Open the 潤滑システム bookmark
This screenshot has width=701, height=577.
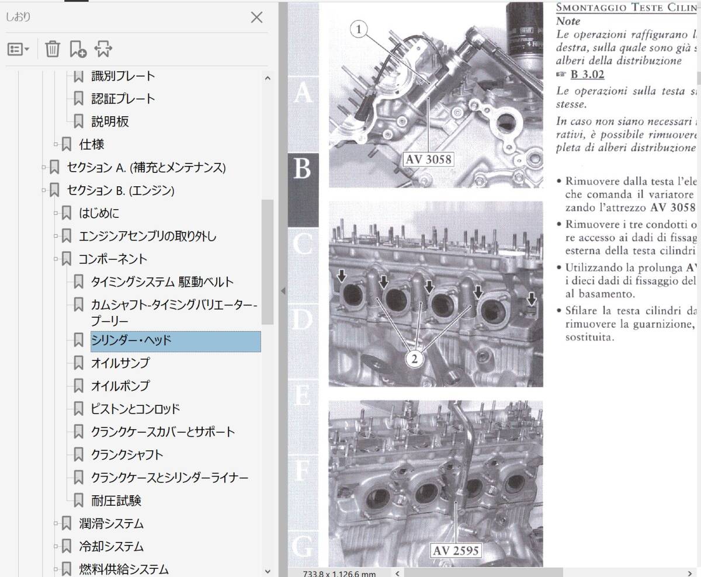pyautogui.click(x=111, y=524)
